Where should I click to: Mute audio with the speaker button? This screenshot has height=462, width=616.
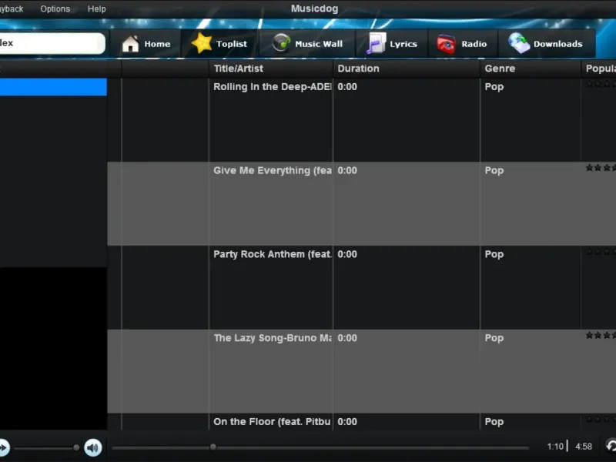pyautogui.click(x=93, y=447)
